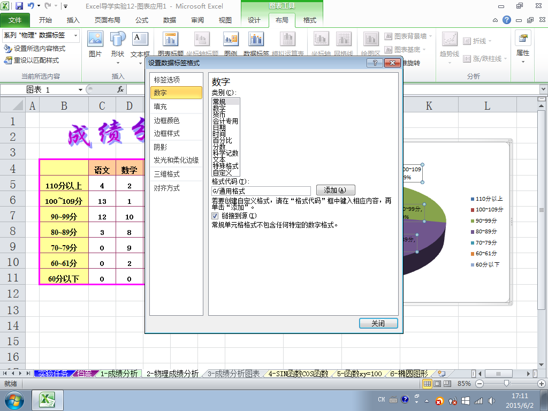
Task: Expand the 图表基底 dropdown
Action: [424, 50]
